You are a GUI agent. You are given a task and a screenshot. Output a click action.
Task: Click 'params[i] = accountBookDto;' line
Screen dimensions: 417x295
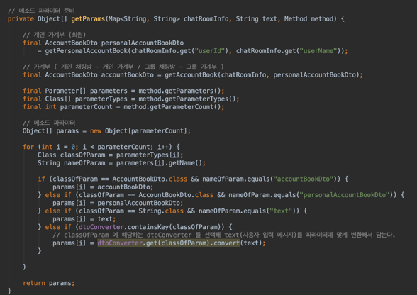point(103,187)
